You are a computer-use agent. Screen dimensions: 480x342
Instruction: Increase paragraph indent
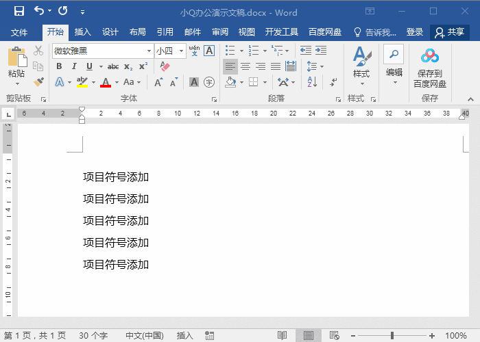tap(321, 51)
